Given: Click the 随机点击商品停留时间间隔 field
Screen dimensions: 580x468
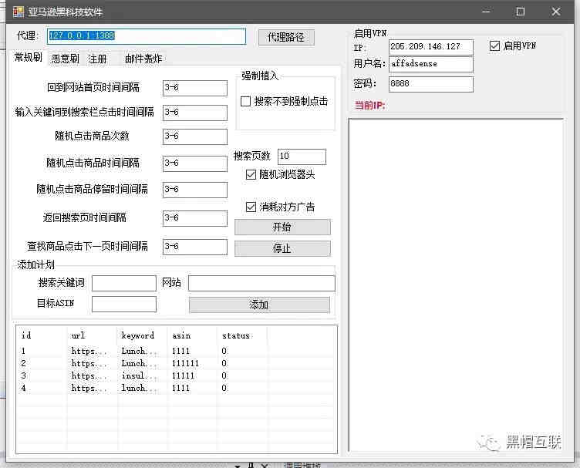Looking at the screenshot, I should coord(195,190).
